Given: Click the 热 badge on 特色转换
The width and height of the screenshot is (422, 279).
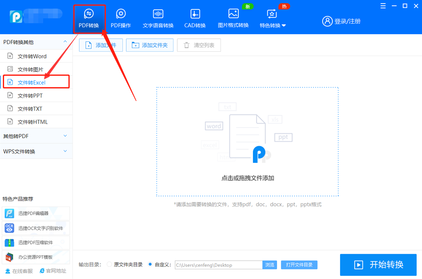Looking at the screenshot, I should coord(284,7).
